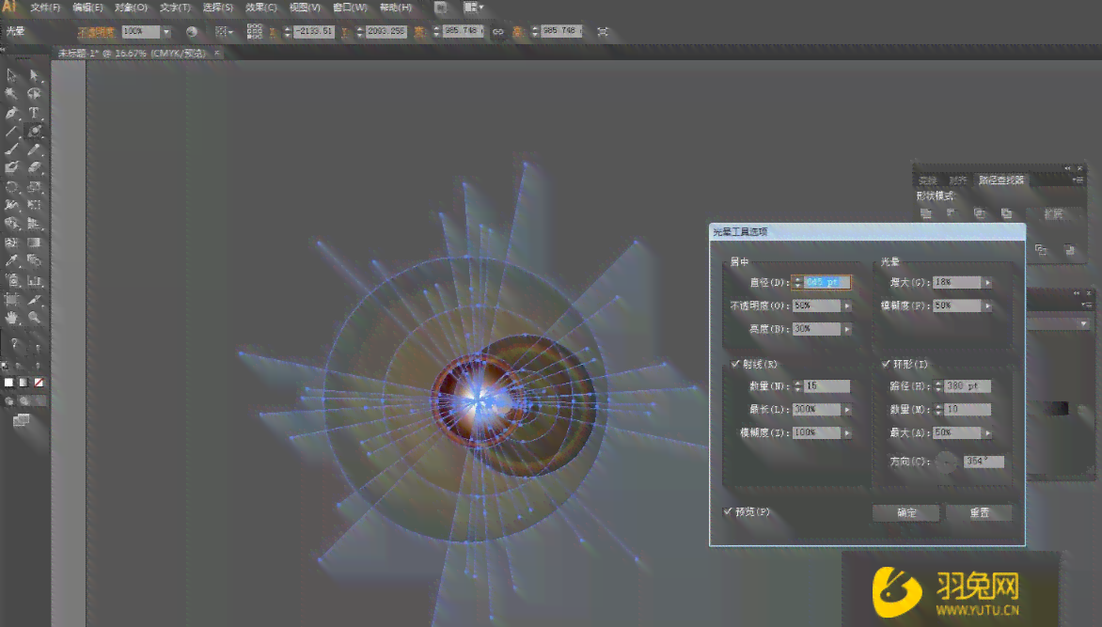The width and height of the screenshot is (1102, 627).
Task: Select the Free Transform tool
Action: tap(34, 205)
